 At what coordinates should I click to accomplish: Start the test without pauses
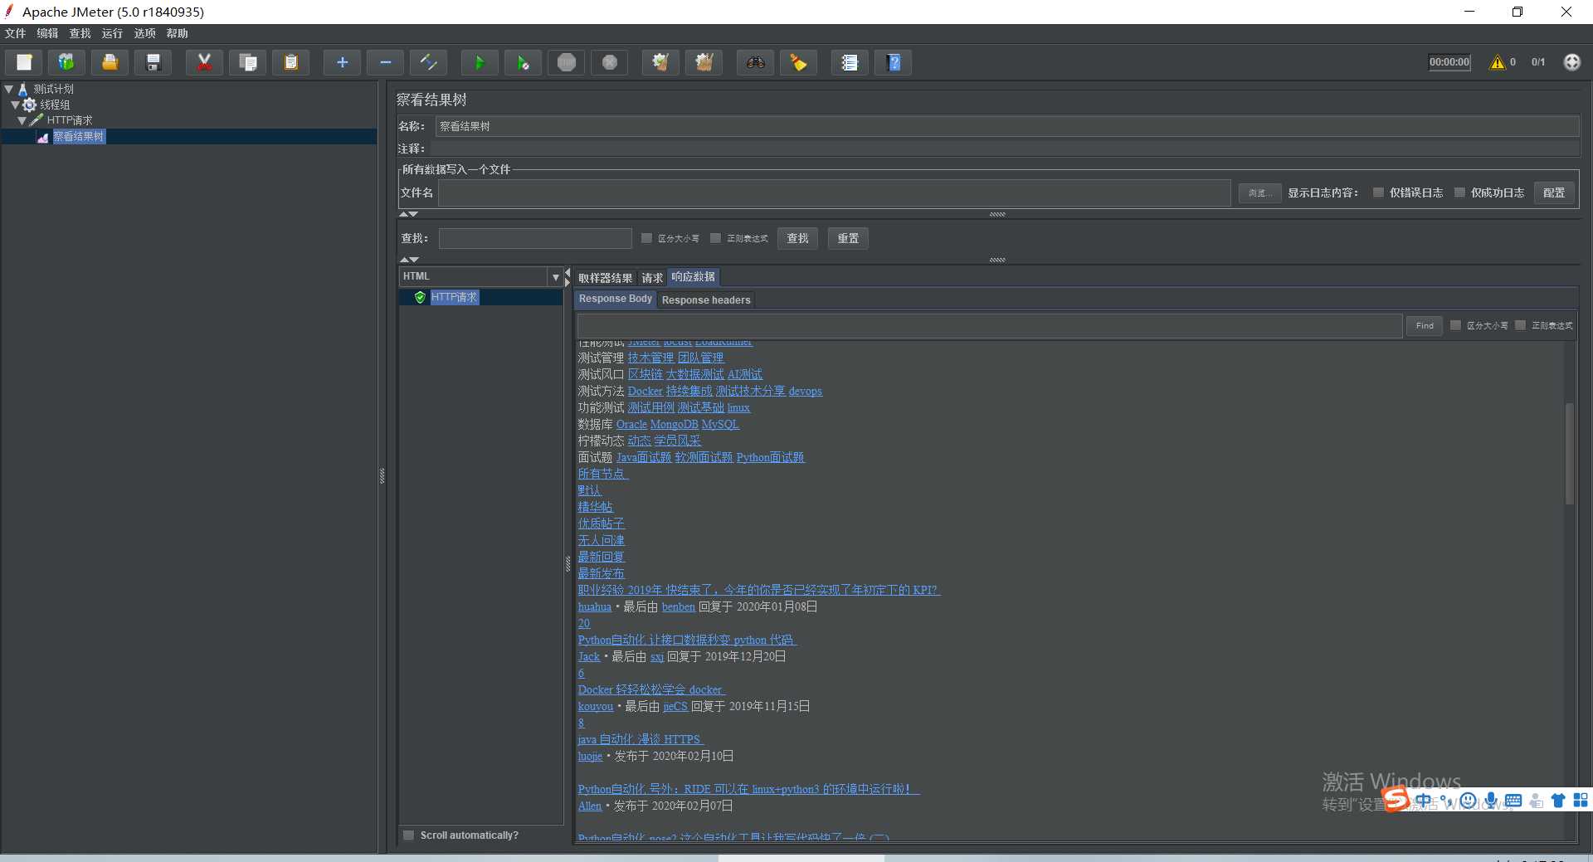click(523, 62)
